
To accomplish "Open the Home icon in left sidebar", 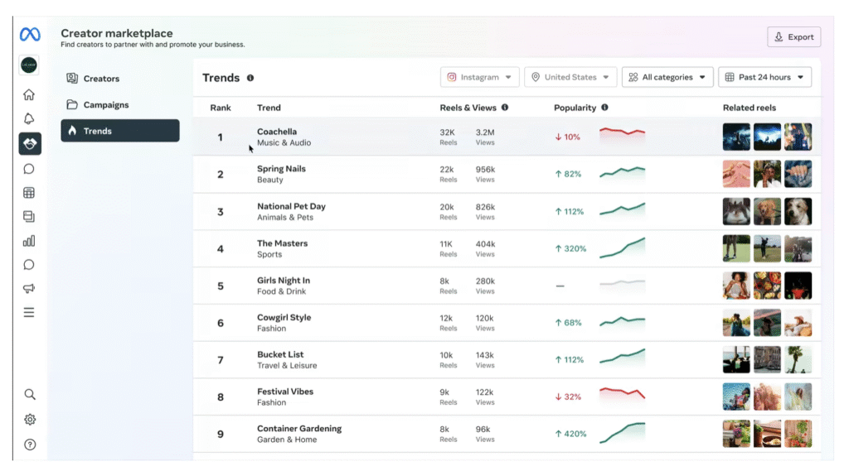I will [x=29, y=94].
